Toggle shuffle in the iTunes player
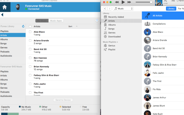The width and height of the screenshot is (184, 115). pos(165,1)
